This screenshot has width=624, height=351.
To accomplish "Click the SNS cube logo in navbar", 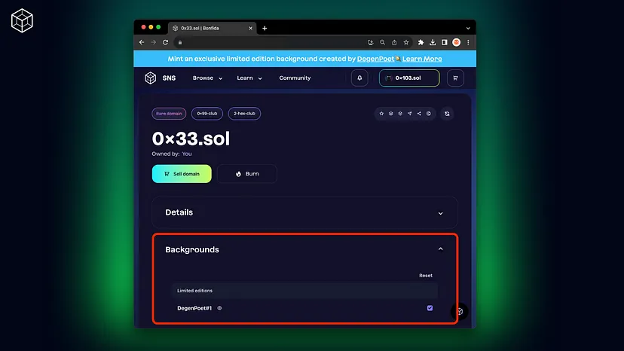I will pyautogui.click(x=151, y=78).
